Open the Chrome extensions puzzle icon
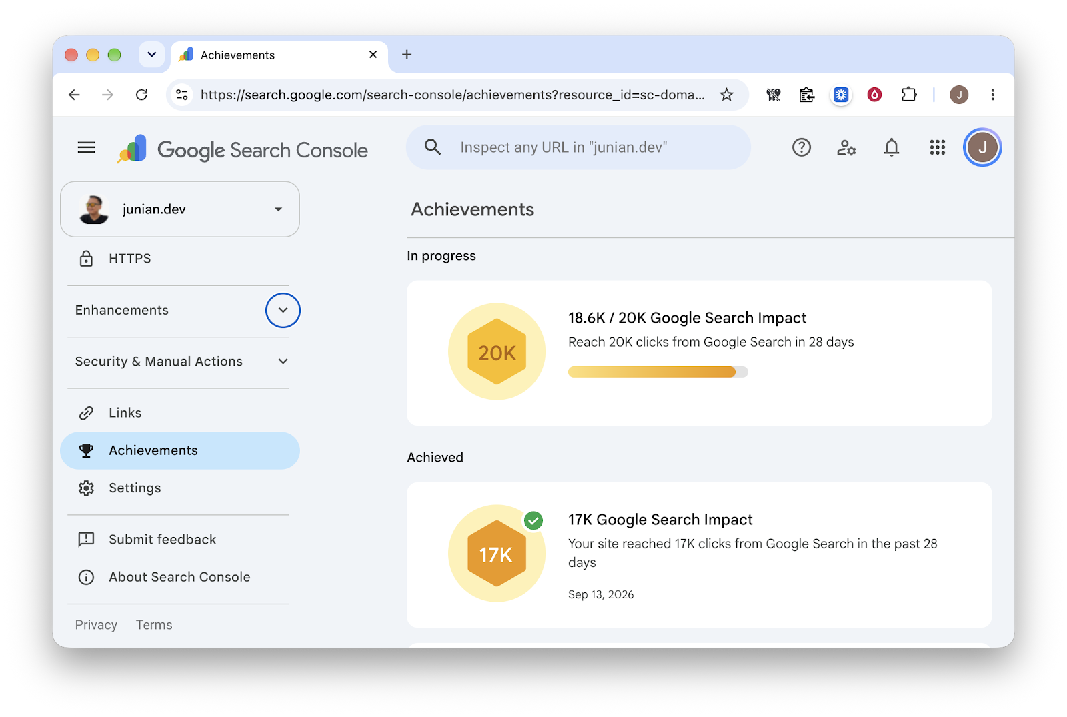Screen dimensions: 1067x717 909,95
